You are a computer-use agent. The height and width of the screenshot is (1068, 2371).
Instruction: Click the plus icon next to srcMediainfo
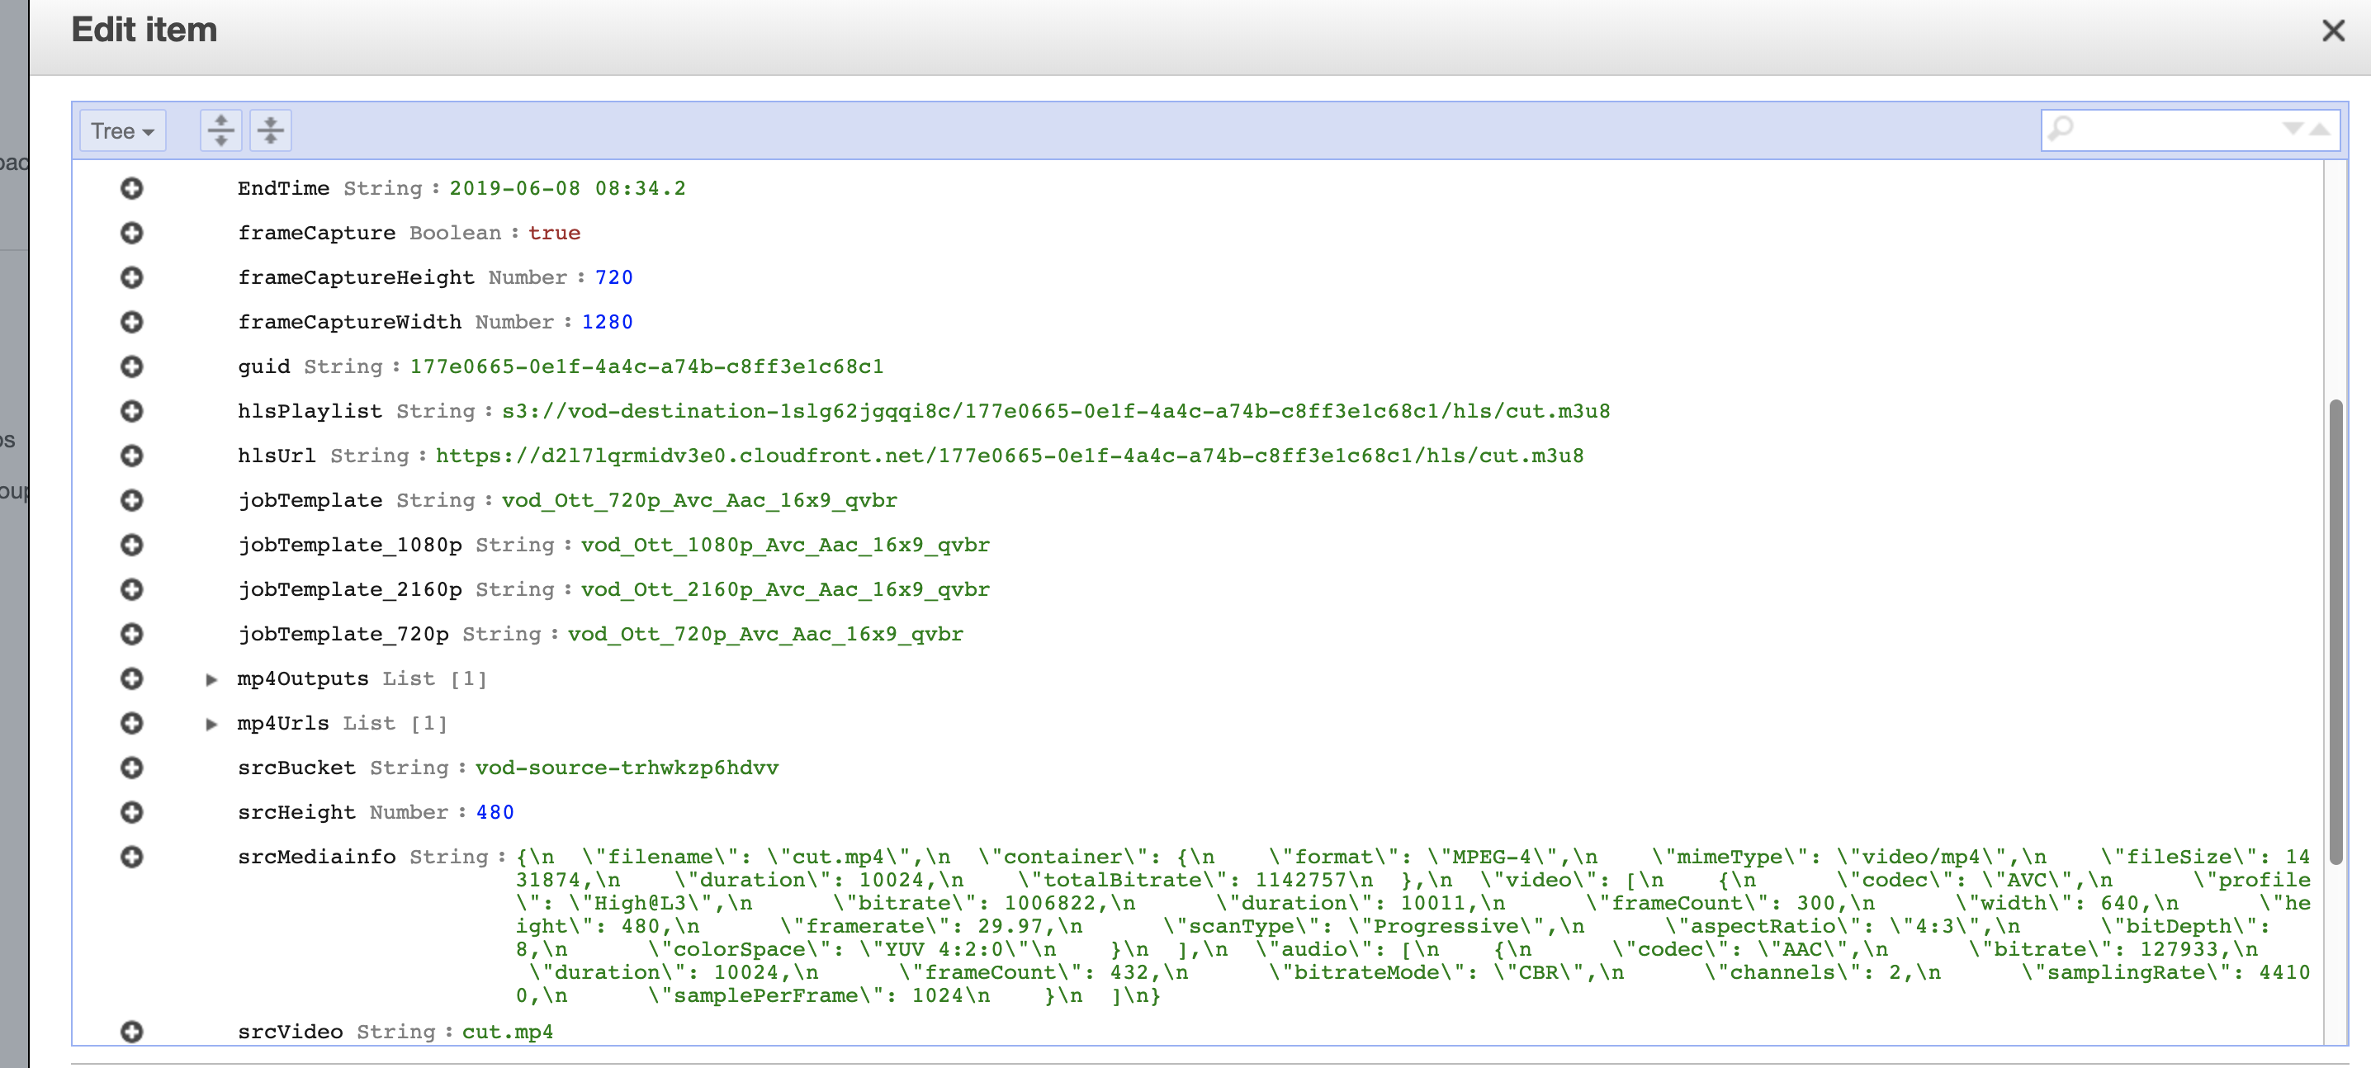click(131, 858)
